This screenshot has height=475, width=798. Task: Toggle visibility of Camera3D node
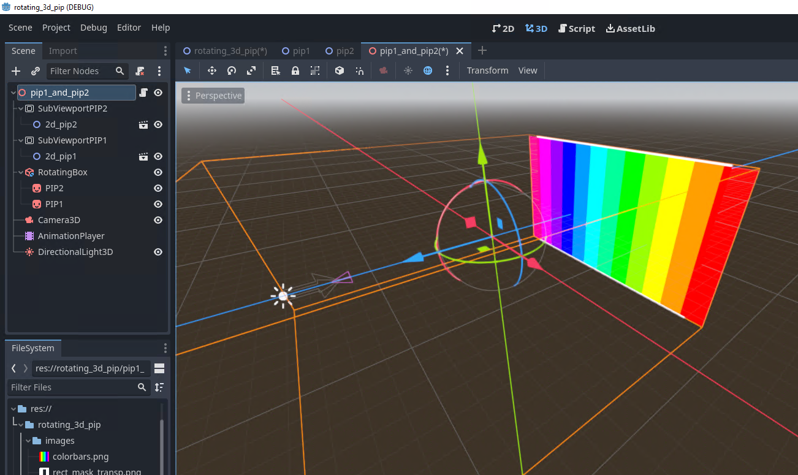pos(158,220)
